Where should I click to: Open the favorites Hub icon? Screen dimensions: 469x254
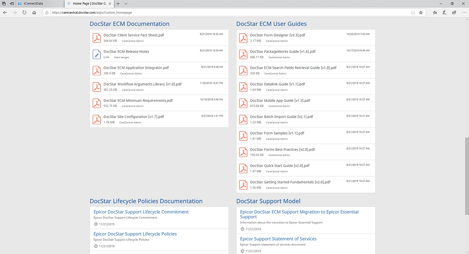435,12
